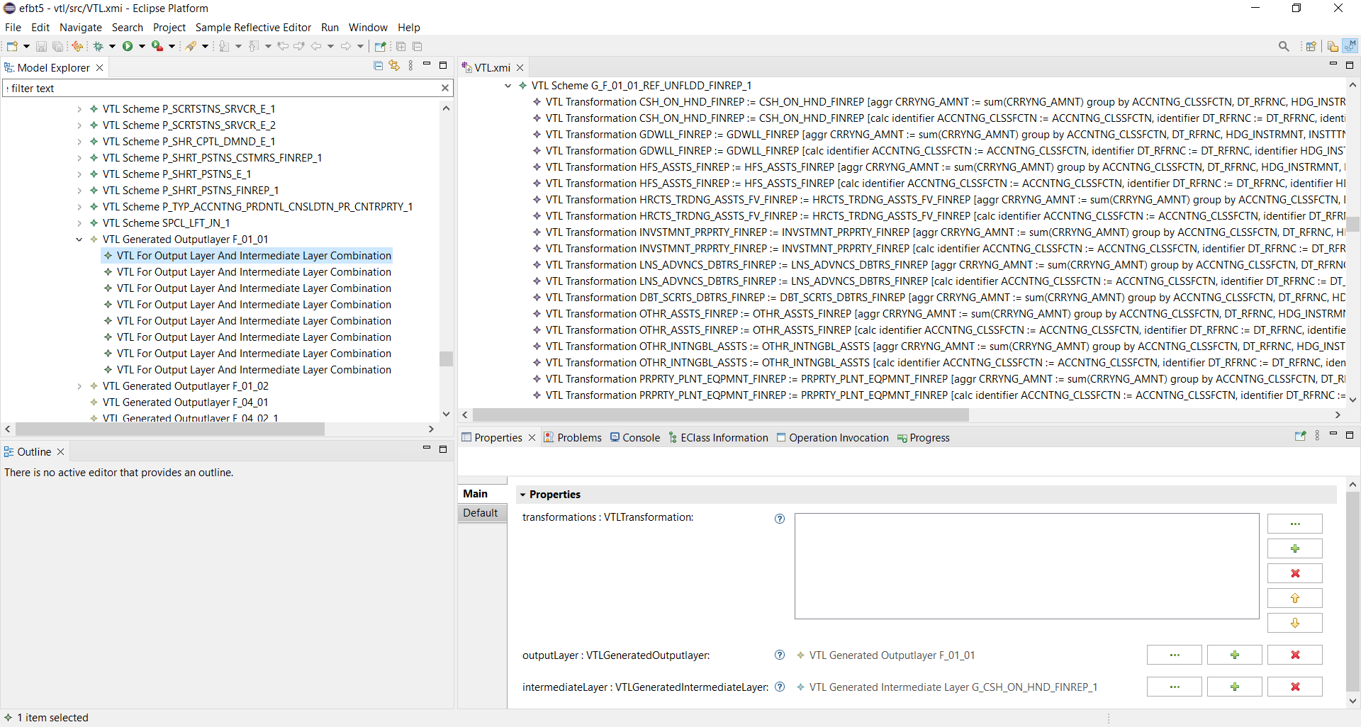This screenshot has height=727, width=1361.
Task: Click help icon next to outputLayer property
Action: 780,655
